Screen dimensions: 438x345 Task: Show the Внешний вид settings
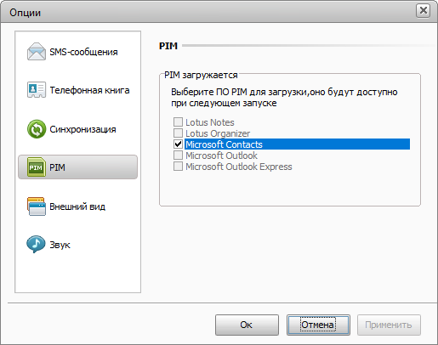tap(77, 206)
